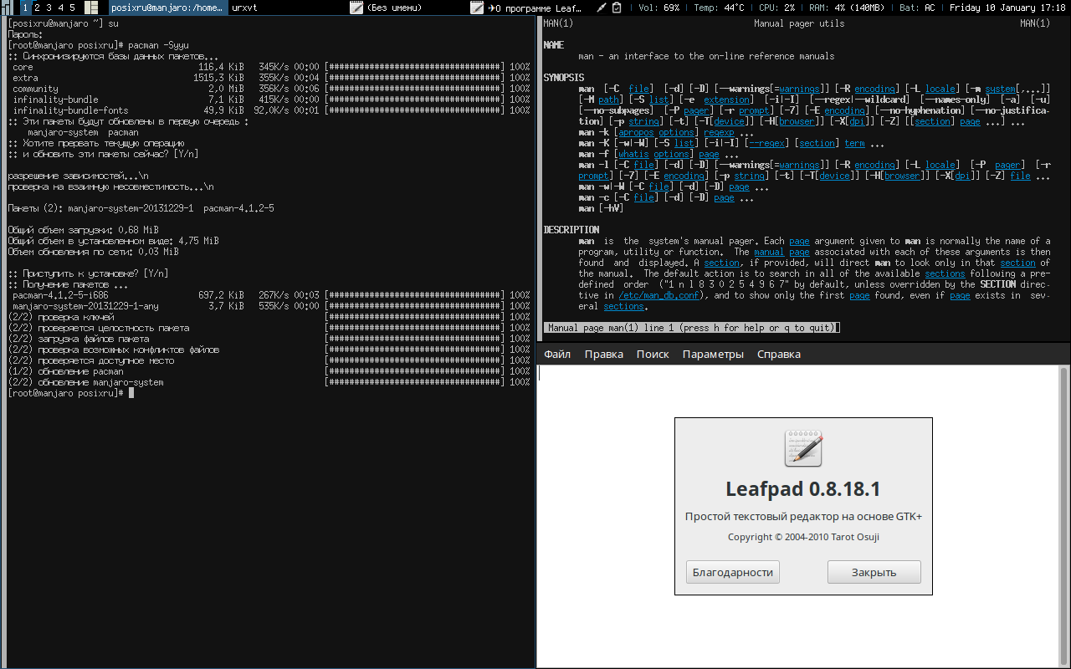1071x669 pixels.
Task: Click the Friday 10 January 17:18 clock
Action: click(x=1007, y=8)
